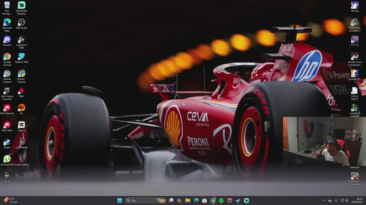Open the Epic Games Launcher icon

[7, 93]
